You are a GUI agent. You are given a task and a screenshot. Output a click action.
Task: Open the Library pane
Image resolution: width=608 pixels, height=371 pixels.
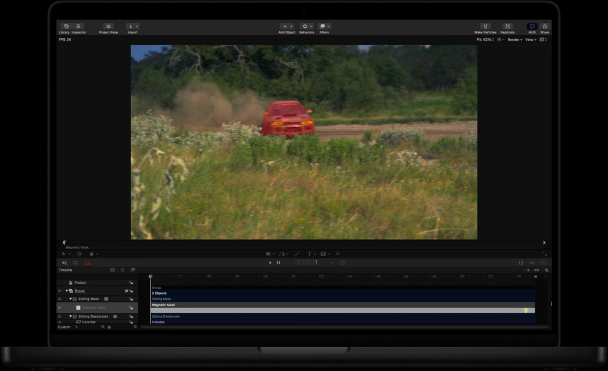(x=64, y=27)
